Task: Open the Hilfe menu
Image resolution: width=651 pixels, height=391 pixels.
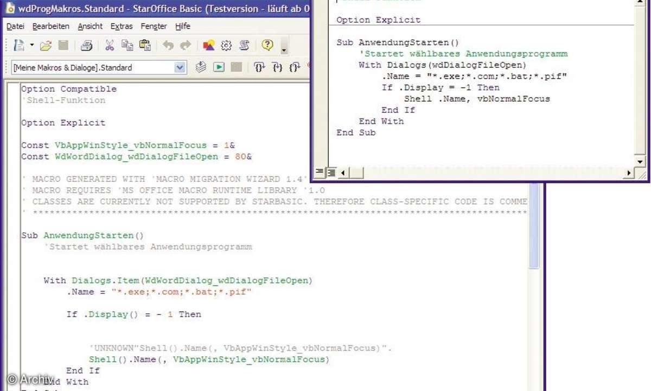Action: (183, 26)
